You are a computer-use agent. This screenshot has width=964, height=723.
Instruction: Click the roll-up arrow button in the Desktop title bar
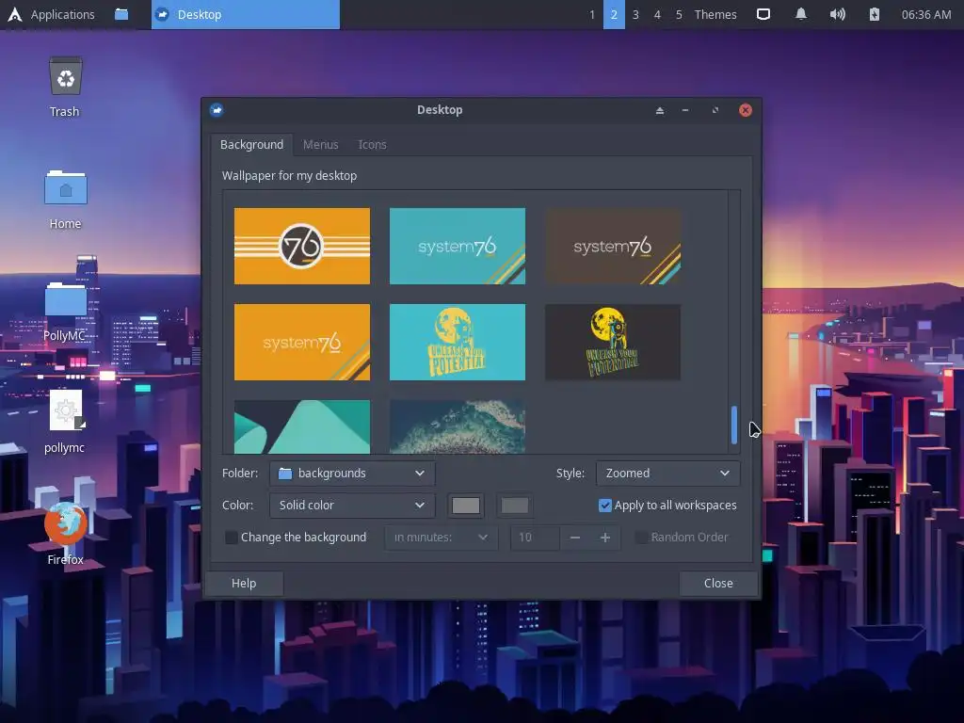pos(660,111)
